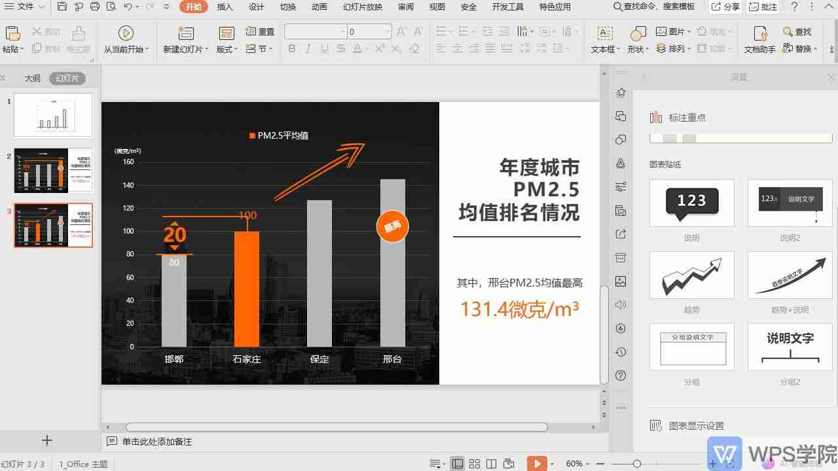Click the zoom slider handle
This screenshot has height=471, width=838.
[636, 464]
